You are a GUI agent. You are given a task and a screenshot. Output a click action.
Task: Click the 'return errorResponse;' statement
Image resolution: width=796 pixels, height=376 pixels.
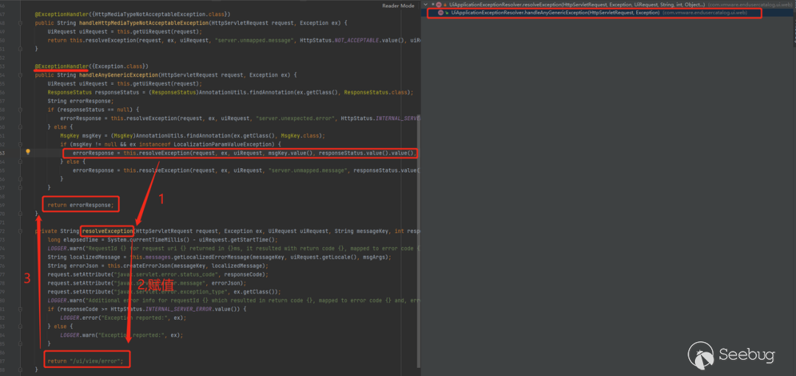coord(81,205)
